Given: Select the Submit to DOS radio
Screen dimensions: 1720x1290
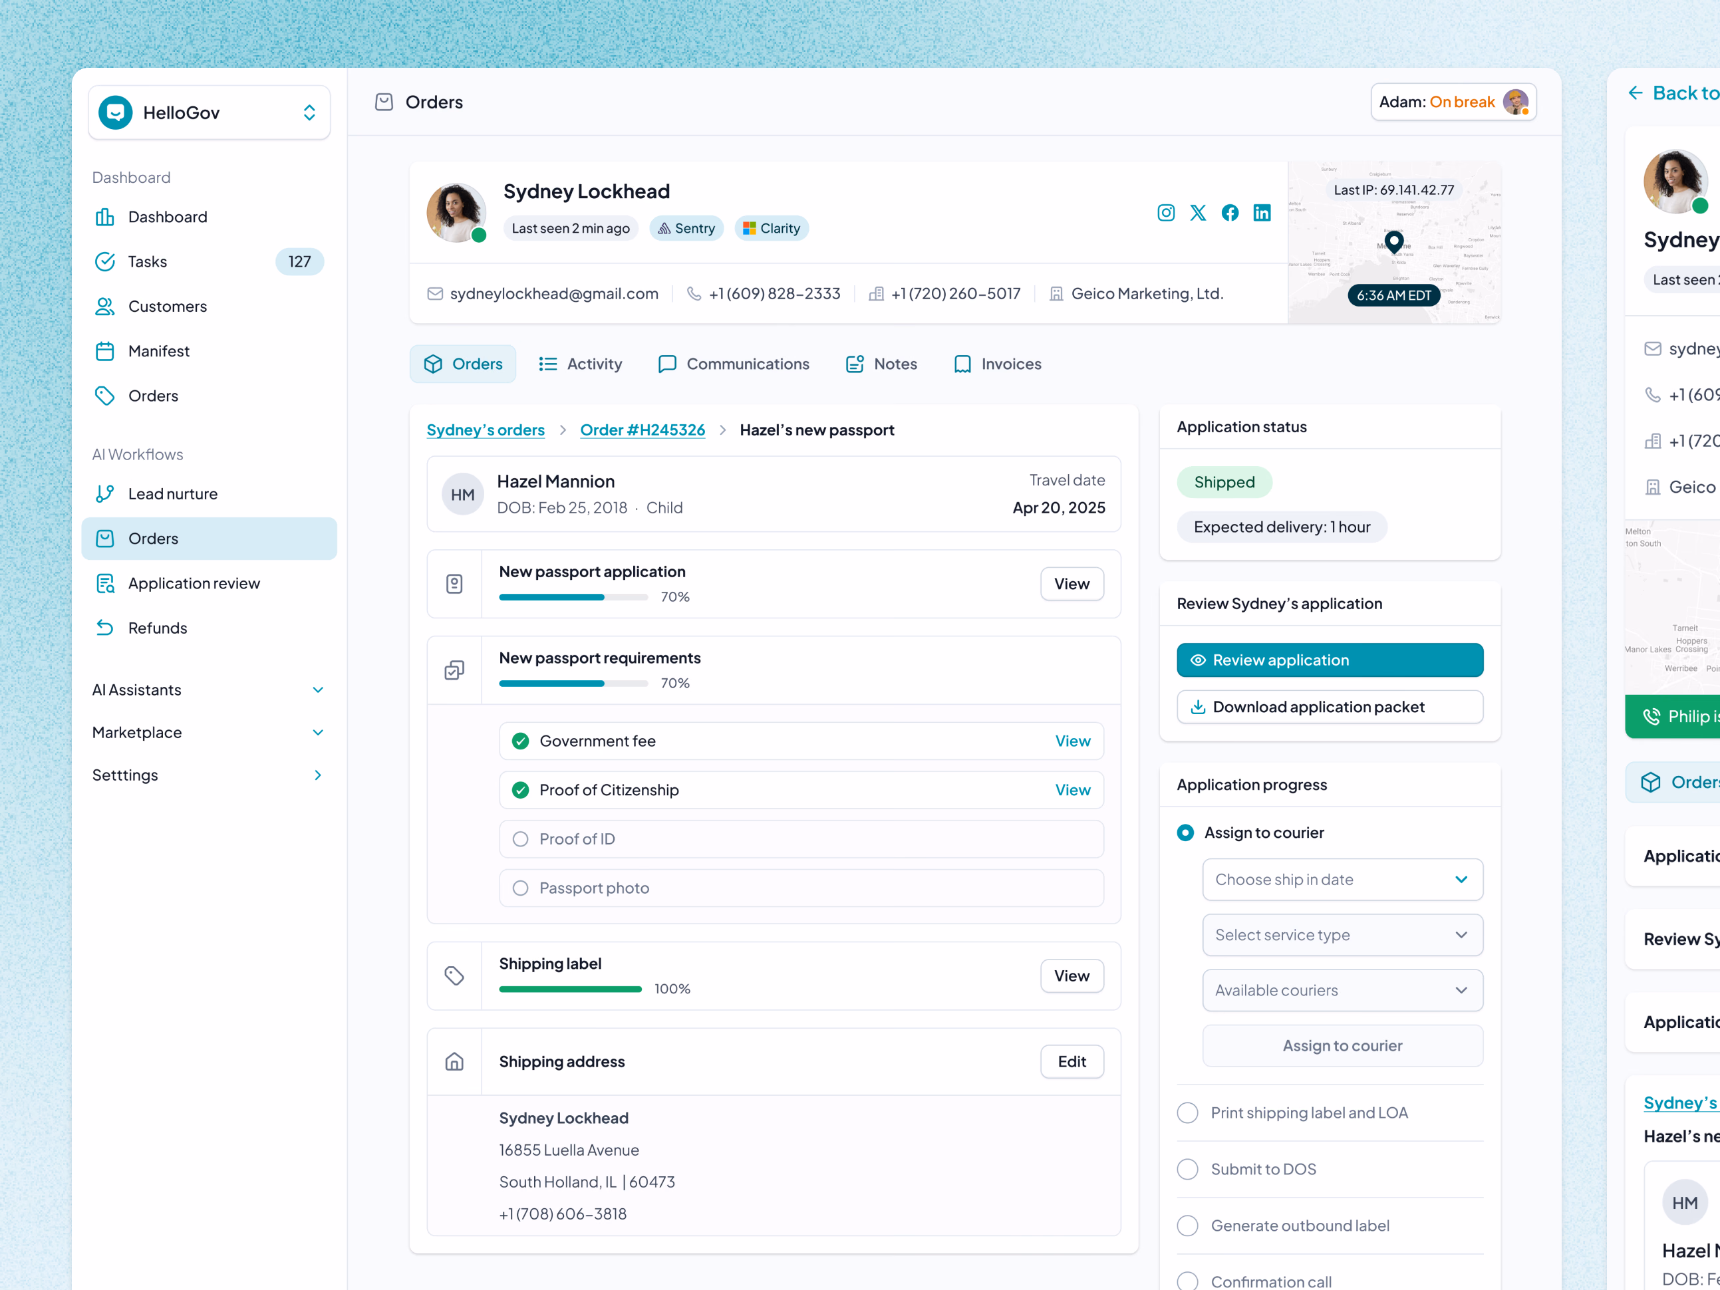Looking at the screenshot, I should click(x=1187, y=1170).
